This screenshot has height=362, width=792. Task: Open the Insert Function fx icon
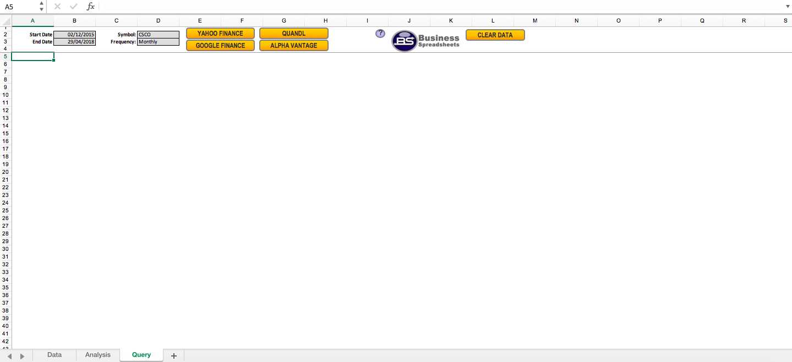pos(91,7)
